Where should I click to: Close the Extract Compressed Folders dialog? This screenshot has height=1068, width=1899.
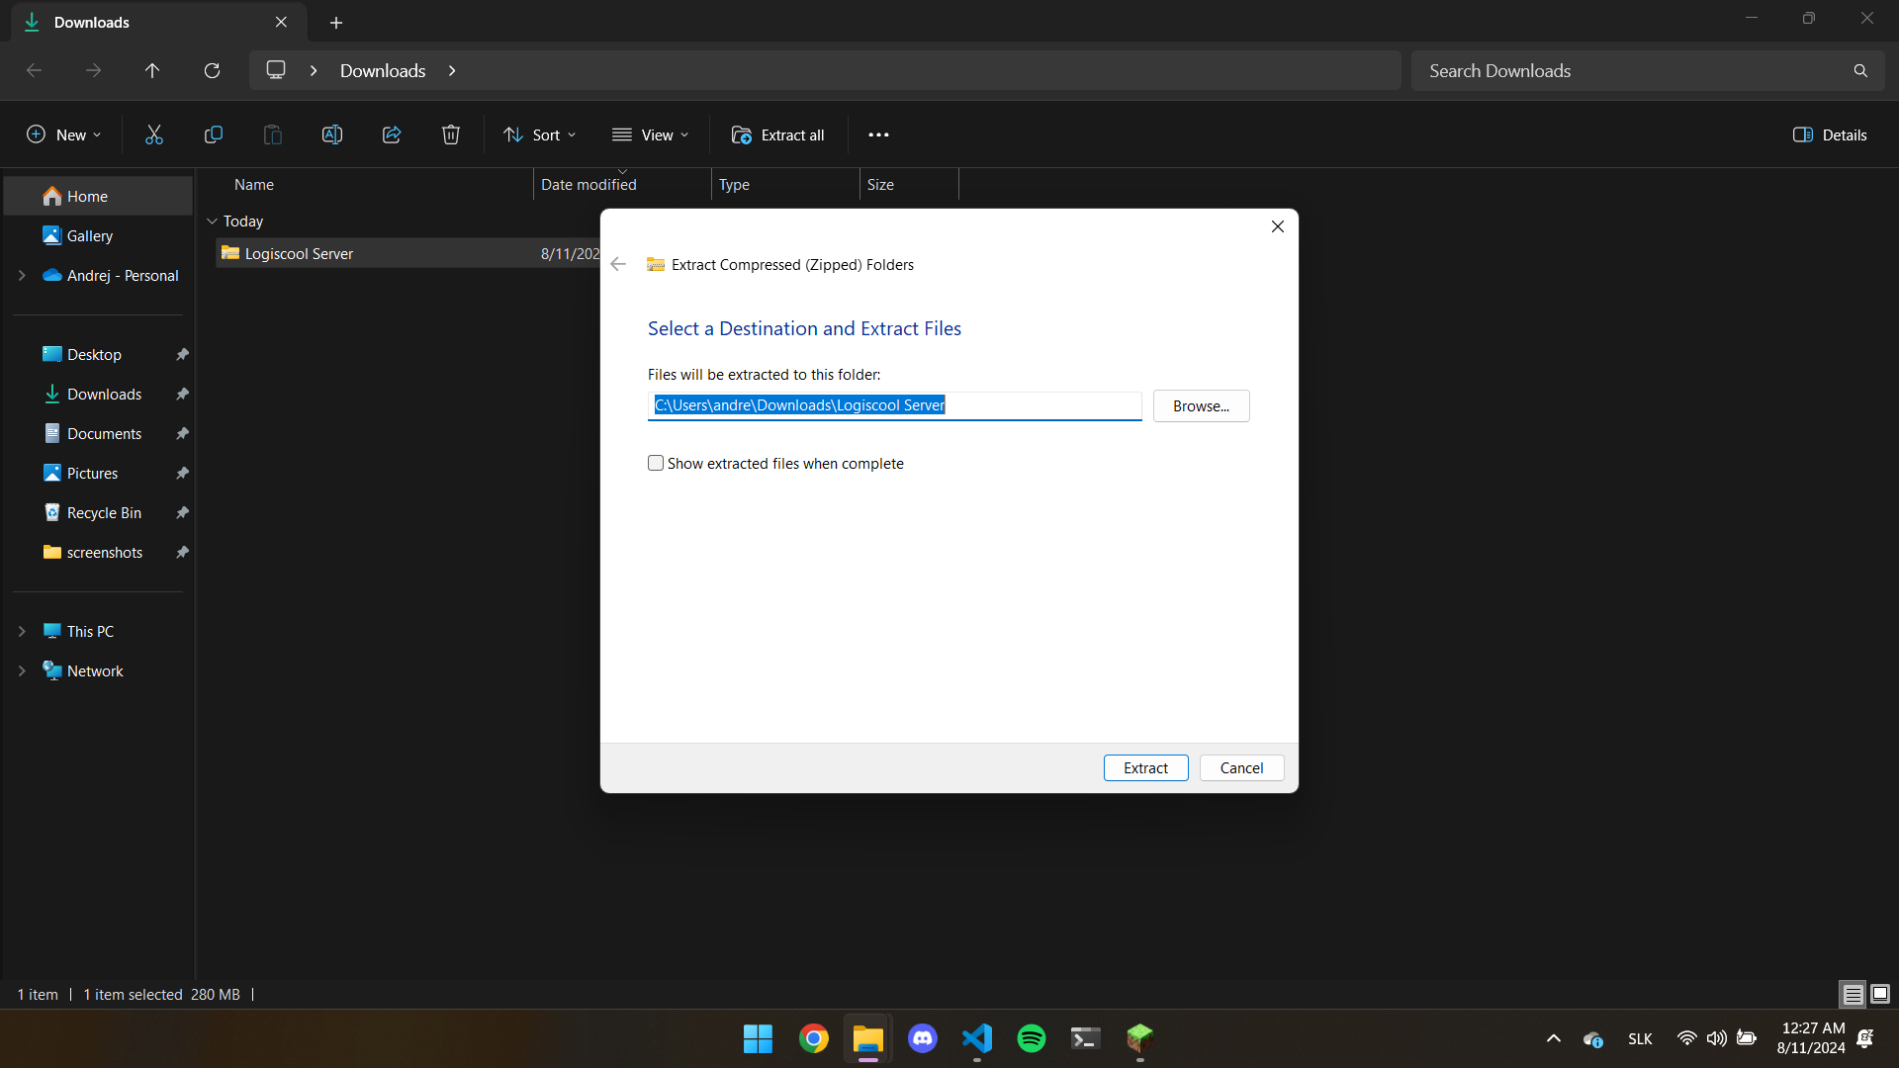1278,226
